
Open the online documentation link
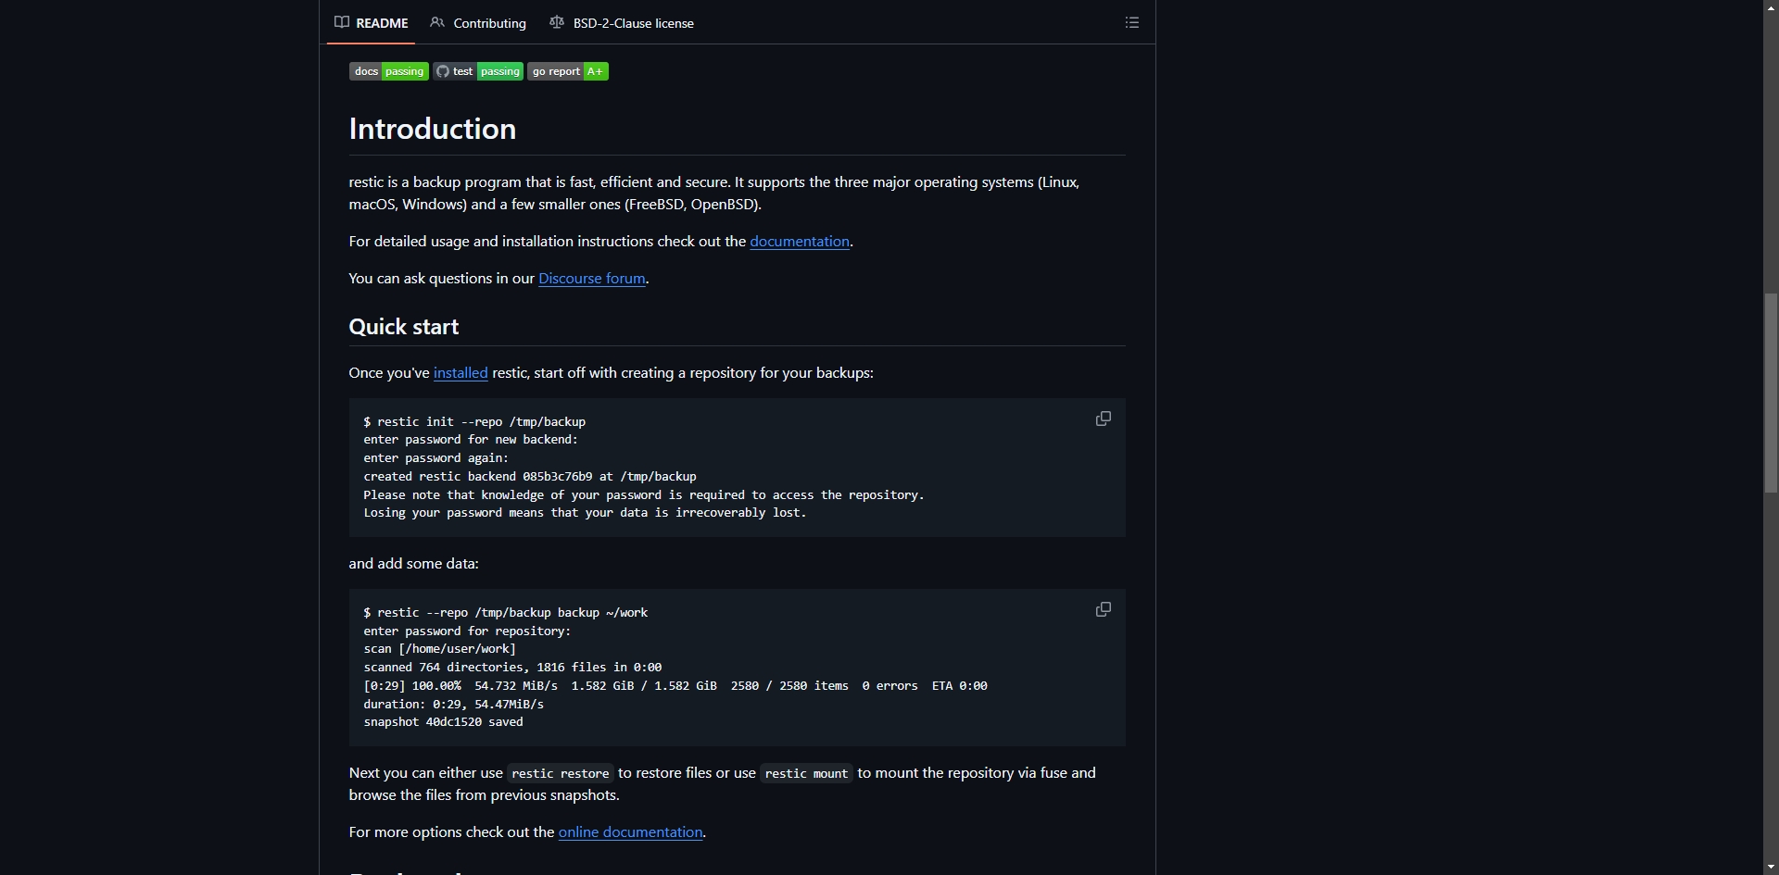point(630,831)
